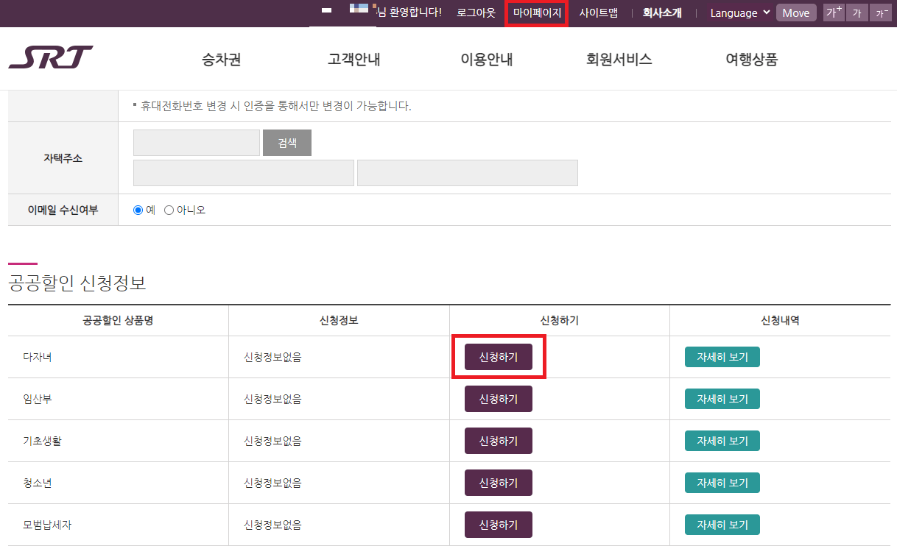The width and height of the screenshot is (897, 546).
Task: Click the Move button in top bar
Action: (796, 13)
